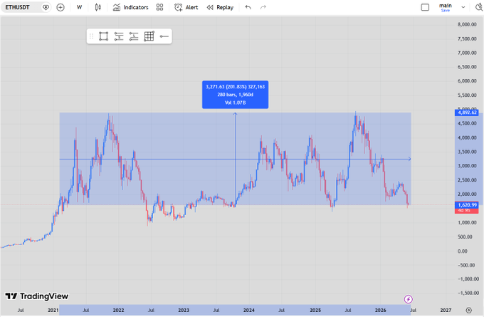Click the 2024 label on the time axis

click(249, 310)
